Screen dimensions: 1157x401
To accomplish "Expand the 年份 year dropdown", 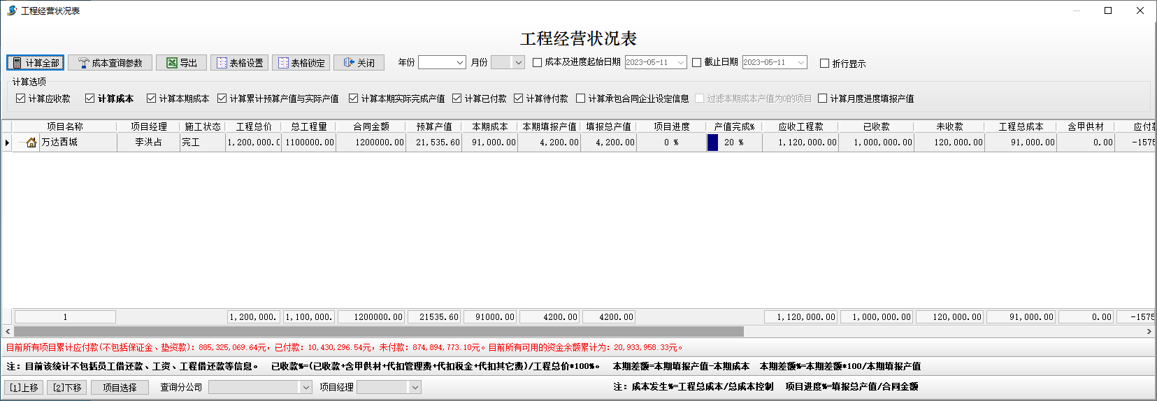I will tap(460, 63).
